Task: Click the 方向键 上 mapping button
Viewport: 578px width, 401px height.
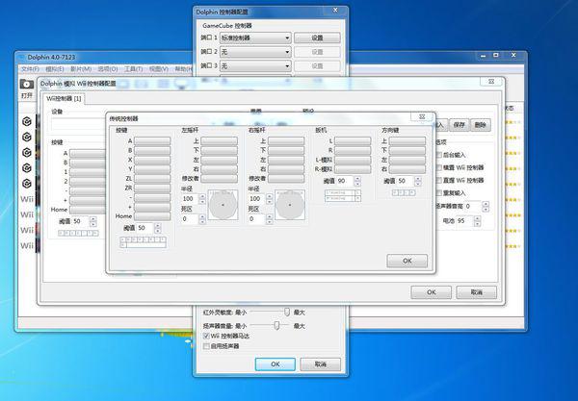Action: [x=407, y=141]
